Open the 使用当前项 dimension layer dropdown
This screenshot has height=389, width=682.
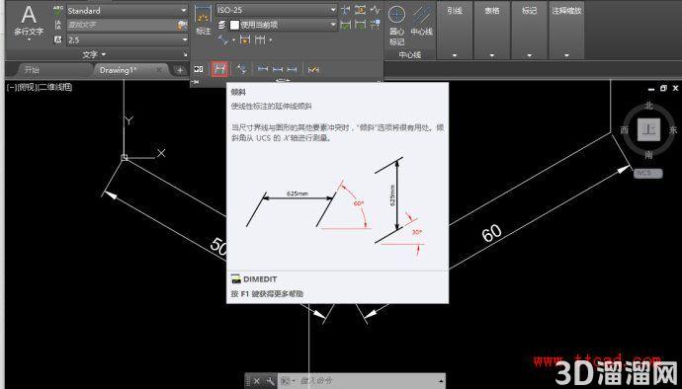(283, 25)
